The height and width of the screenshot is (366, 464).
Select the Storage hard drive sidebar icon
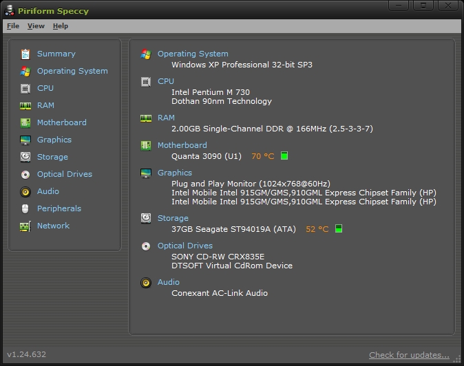pyautogui.click(x=25, y=157)
